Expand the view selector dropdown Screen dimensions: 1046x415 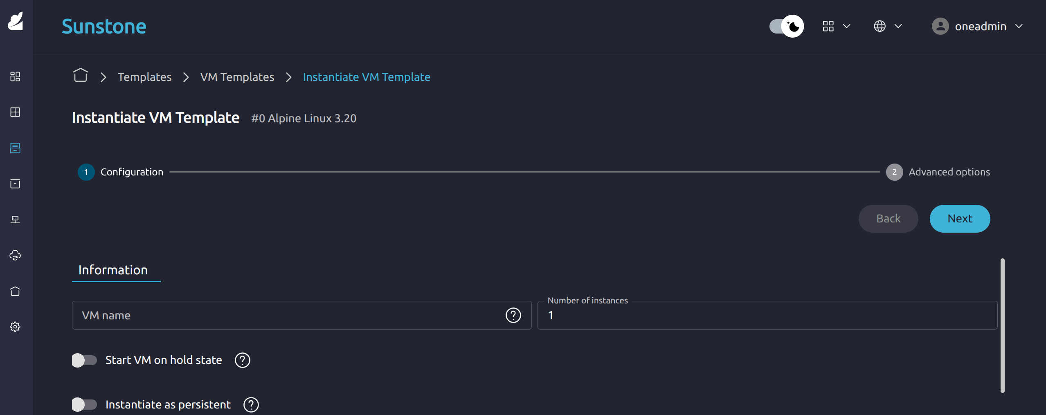coord(836,26)
